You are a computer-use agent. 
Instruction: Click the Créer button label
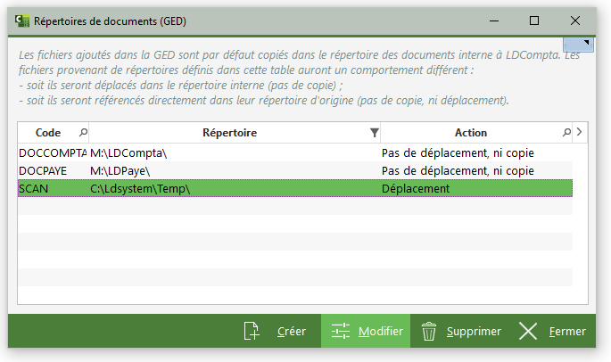(x=292, y=332)
